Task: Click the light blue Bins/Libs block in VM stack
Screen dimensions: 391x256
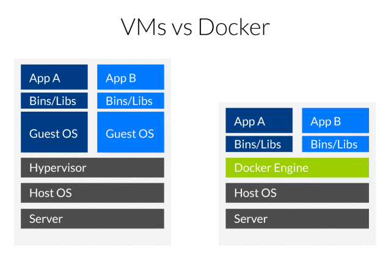Action: (x=131, y=101)
